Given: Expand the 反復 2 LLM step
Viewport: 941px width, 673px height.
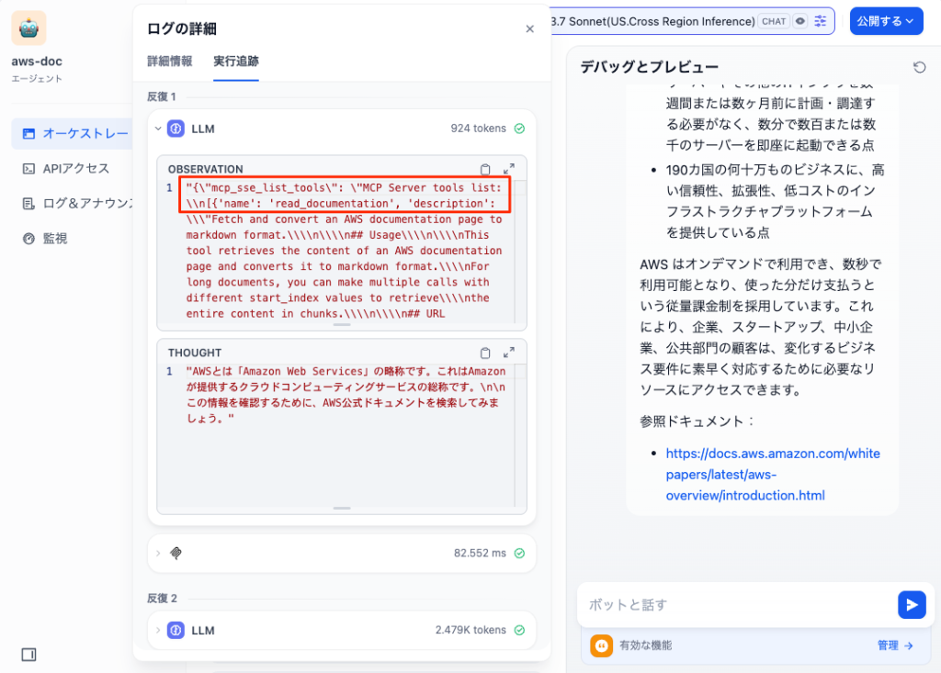Looking at the screenshot, I should point(158,631).
